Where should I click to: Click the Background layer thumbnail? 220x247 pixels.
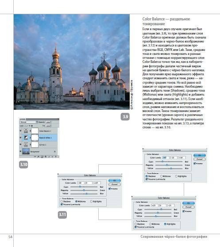[26, 151]
